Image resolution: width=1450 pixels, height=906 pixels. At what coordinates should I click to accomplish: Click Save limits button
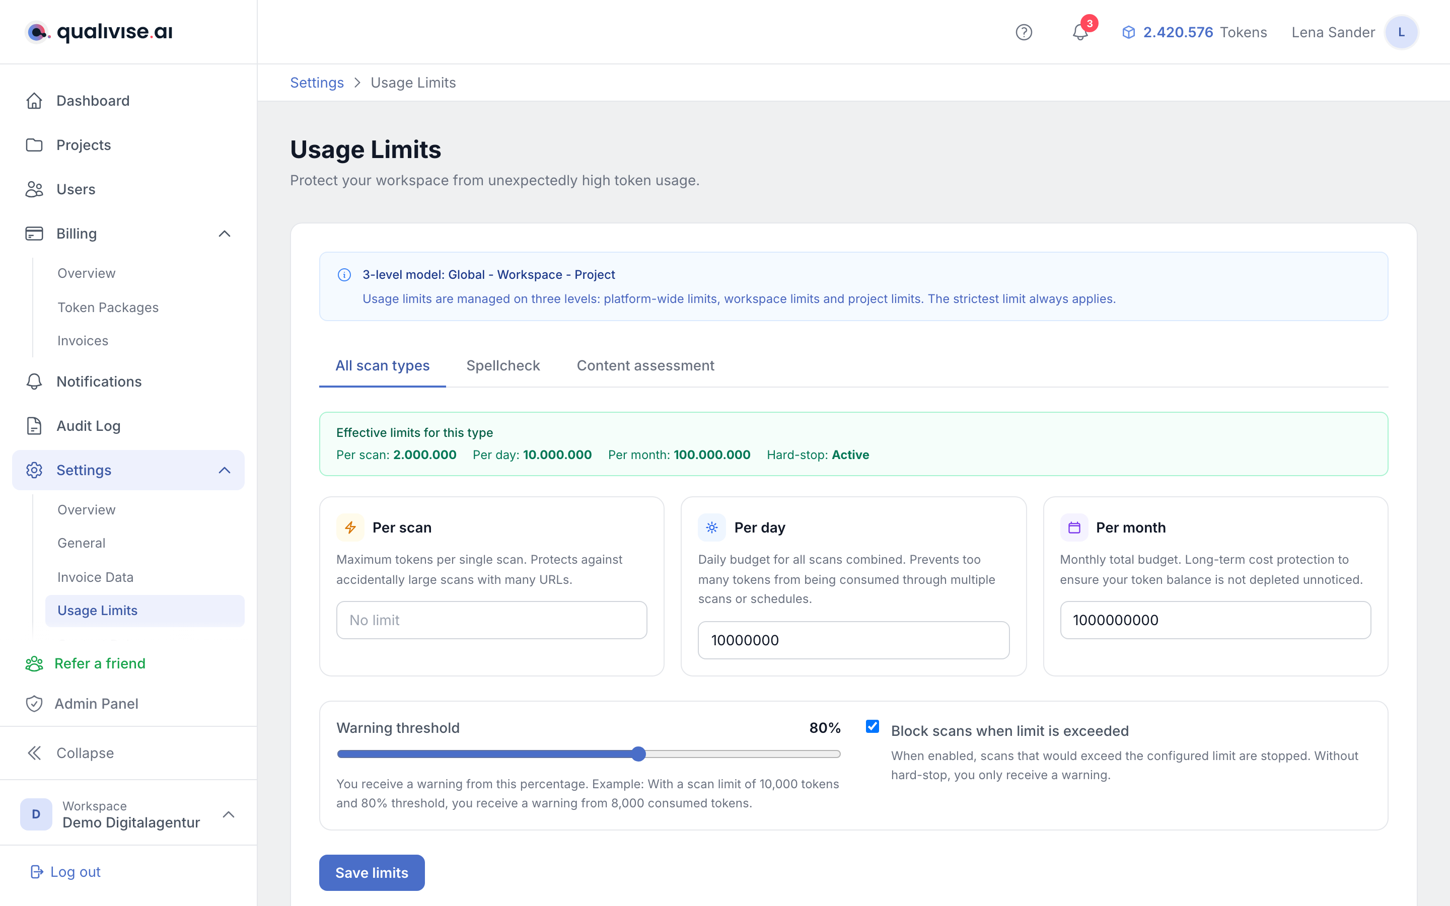(372, 872)
